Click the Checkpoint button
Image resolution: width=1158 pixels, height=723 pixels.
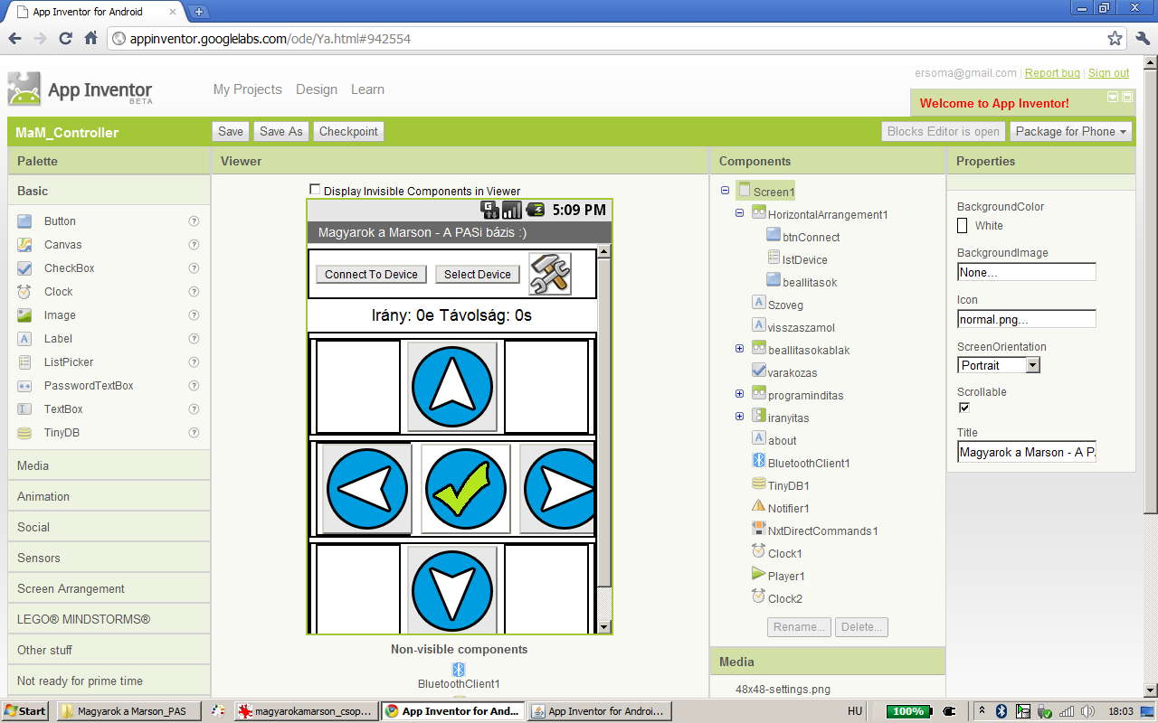pos(348,132)
